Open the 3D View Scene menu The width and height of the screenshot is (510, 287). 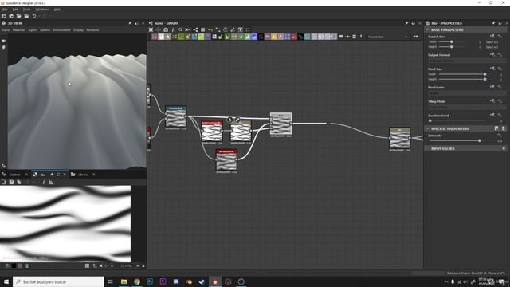[x=6, y=30]
